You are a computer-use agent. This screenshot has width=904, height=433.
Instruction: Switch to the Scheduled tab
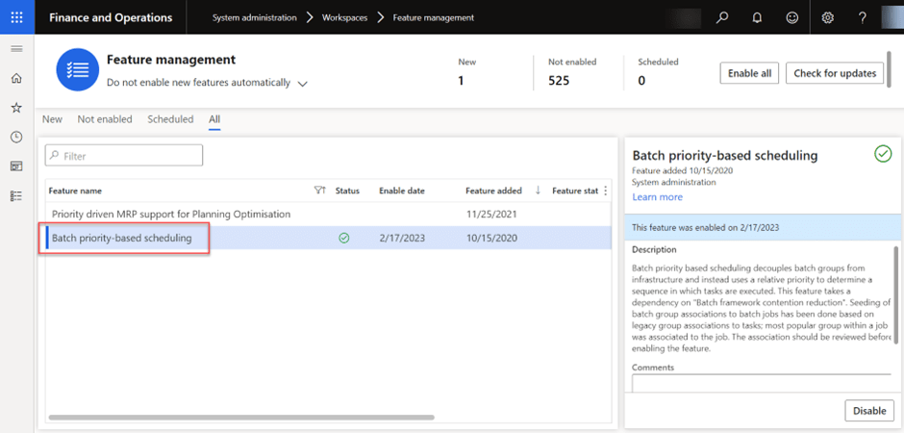pyautogui.click(x=170, y=119)
